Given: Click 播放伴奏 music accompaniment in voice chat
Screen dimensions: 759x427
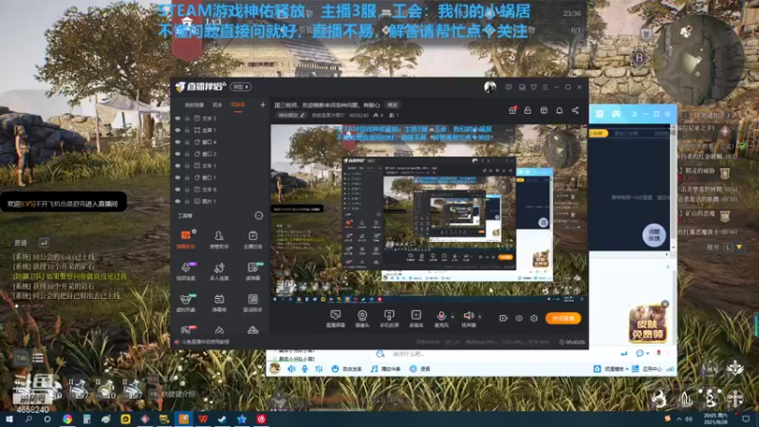Looking at the screenshot, I should pyautogui.click(x=386, y=369).
